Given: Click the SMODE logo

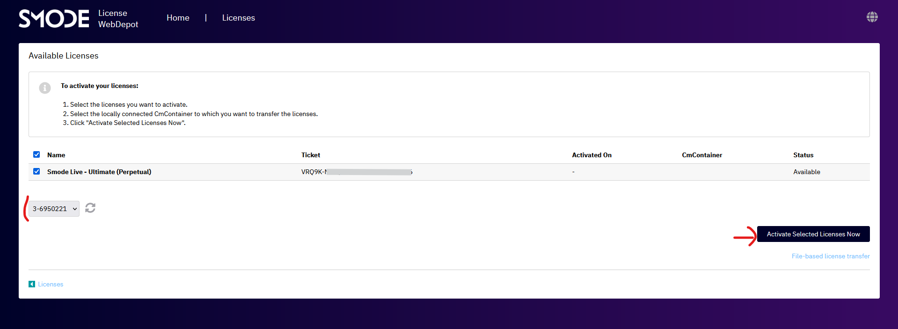Looking at the screenshot, I should (54, 18).
